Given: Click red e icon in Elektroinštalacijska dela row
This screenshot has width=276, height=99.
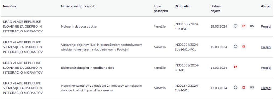Looking at the screenshot, I should pos(236,67).
